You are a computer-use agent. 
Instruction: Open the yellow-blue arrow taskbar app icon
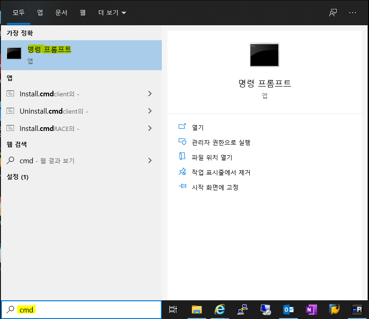point(334,310)
